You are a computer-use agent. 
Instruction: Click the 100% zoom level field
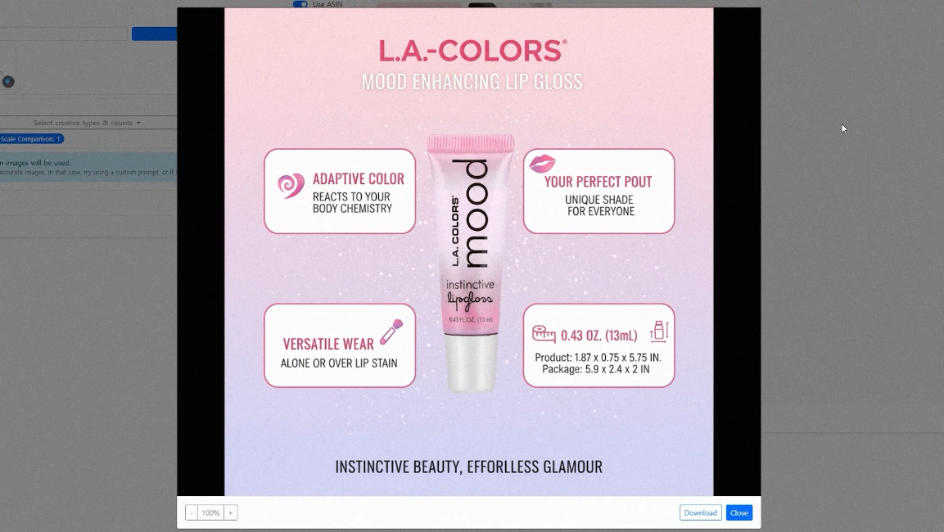click(210, 512)
